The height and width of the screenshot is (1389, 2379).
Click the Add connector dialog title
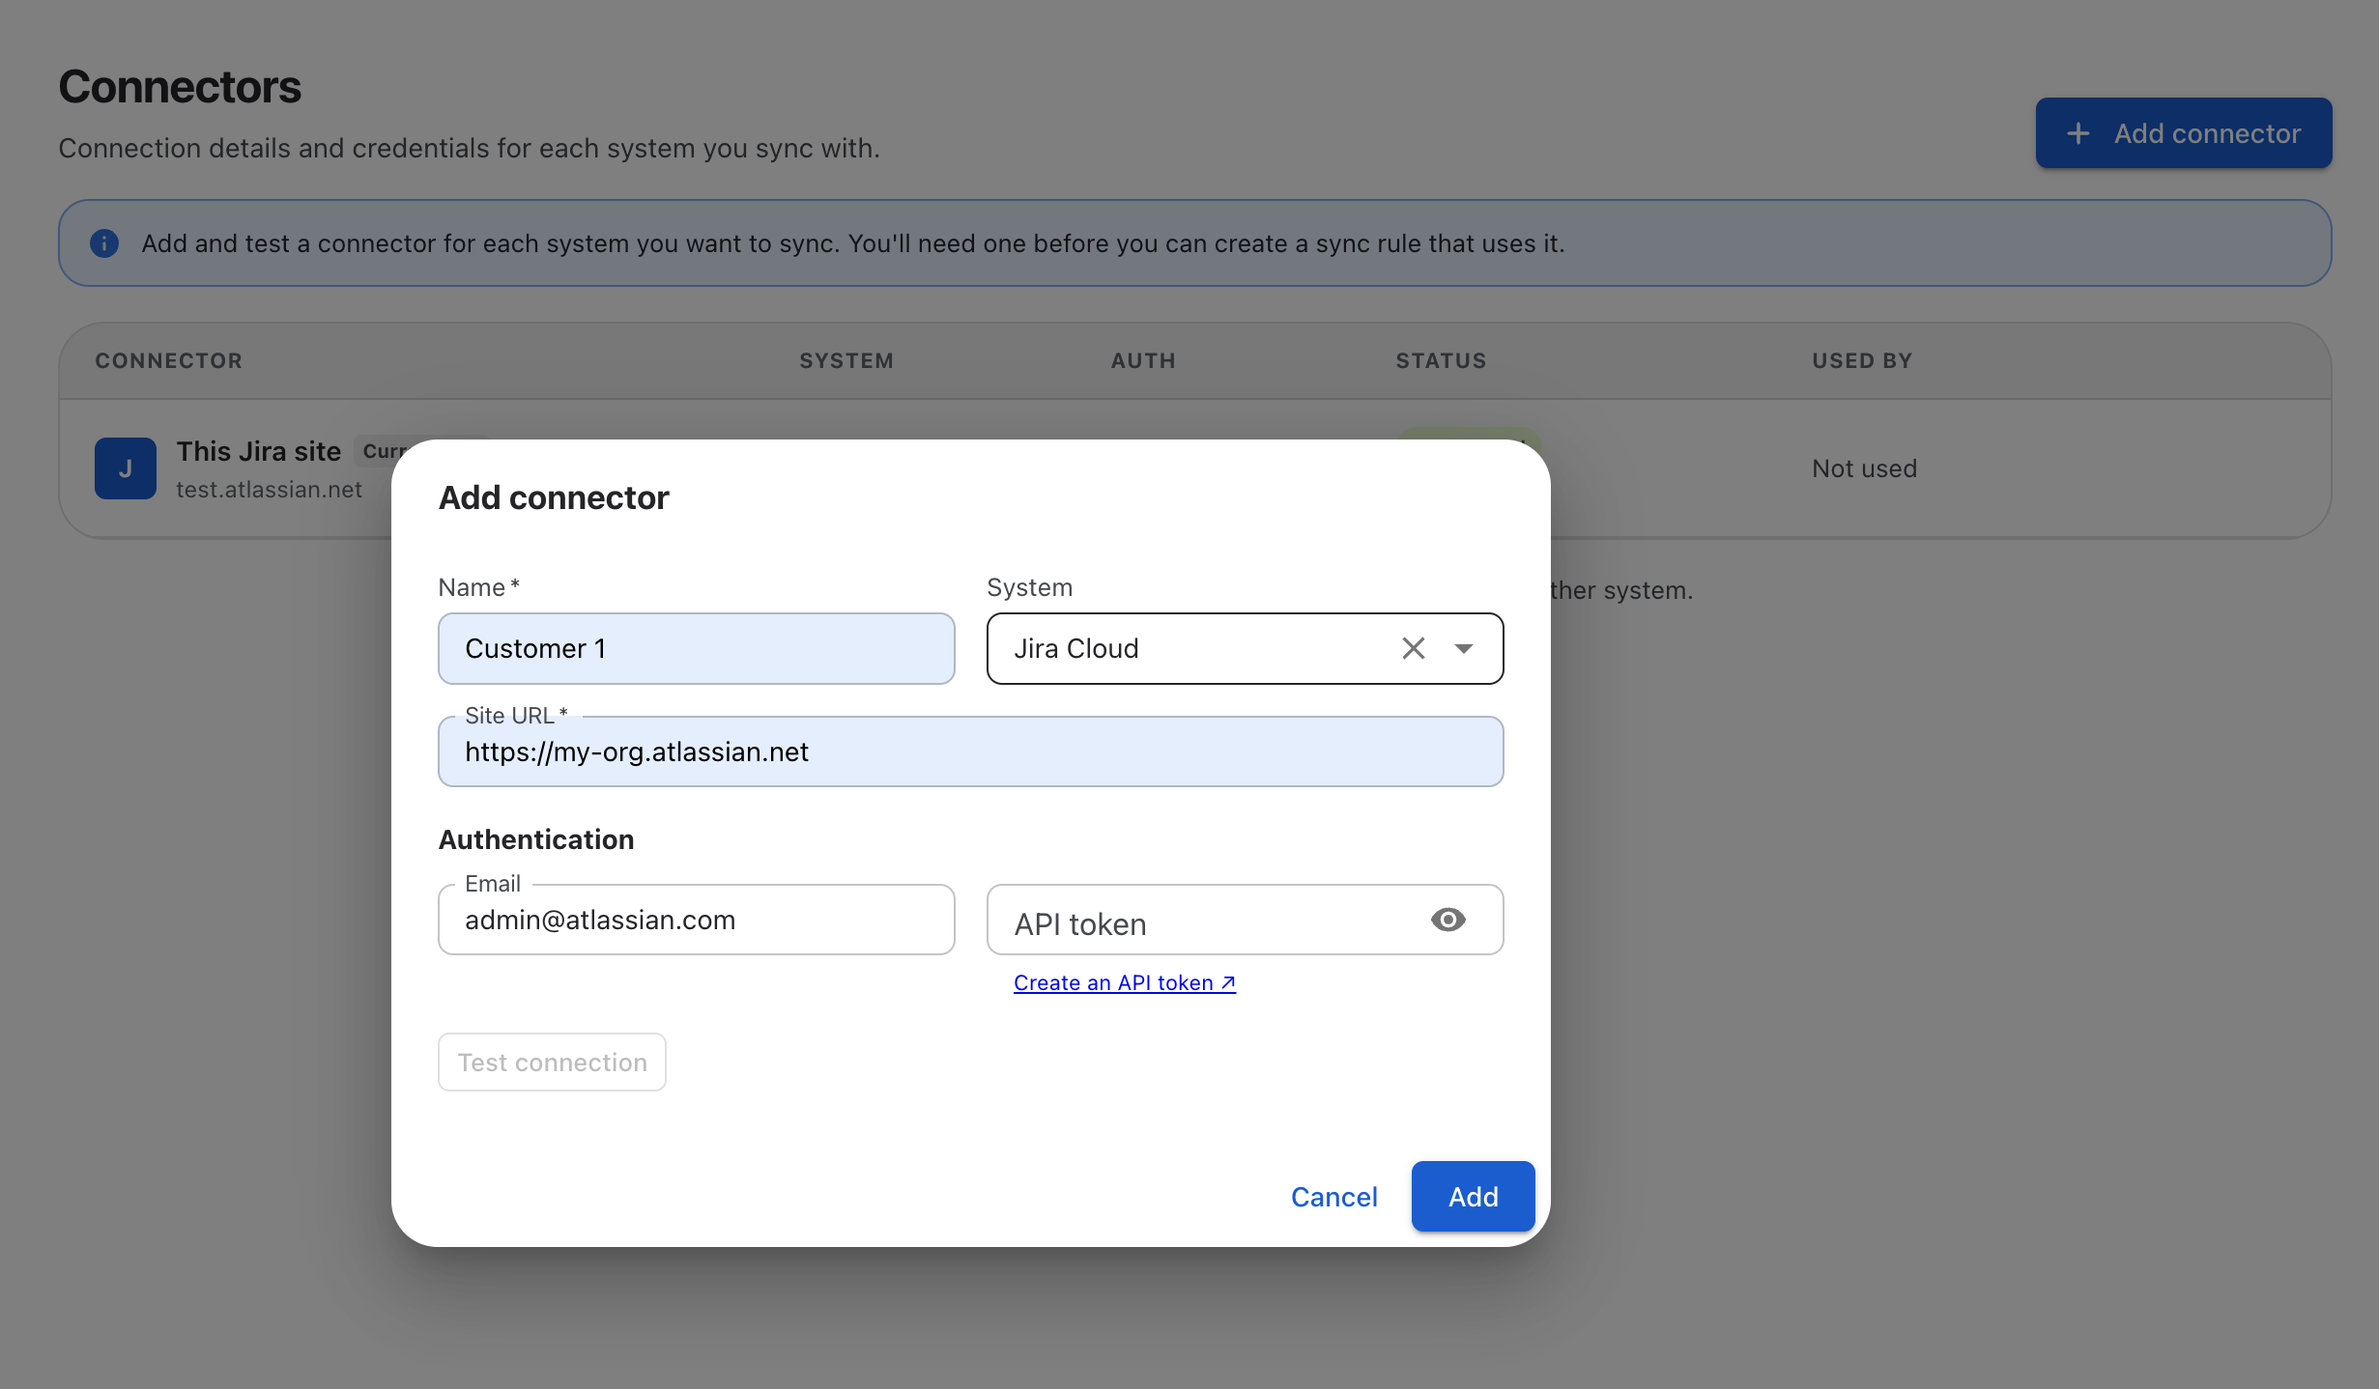(x=554, y=497)
